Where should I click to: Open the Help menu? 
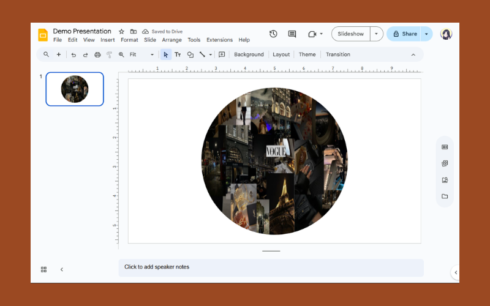click(244, 40)
